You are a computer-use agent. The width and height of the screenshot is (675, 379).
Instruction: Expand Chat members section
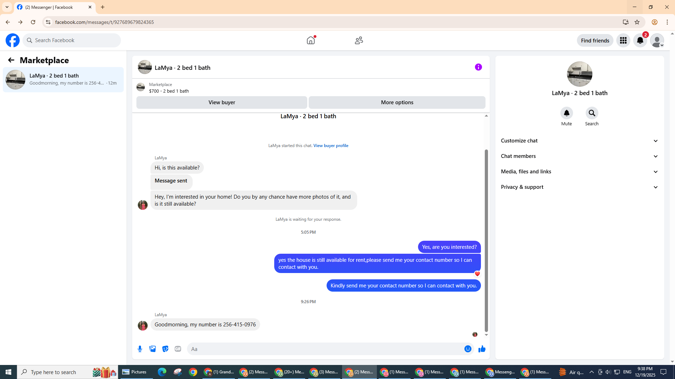(579, 156)
